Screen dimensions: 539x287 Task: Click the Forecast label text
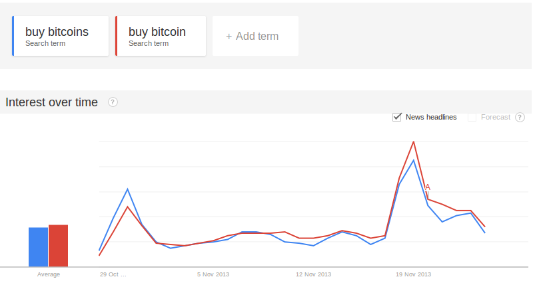coord(496,118)
